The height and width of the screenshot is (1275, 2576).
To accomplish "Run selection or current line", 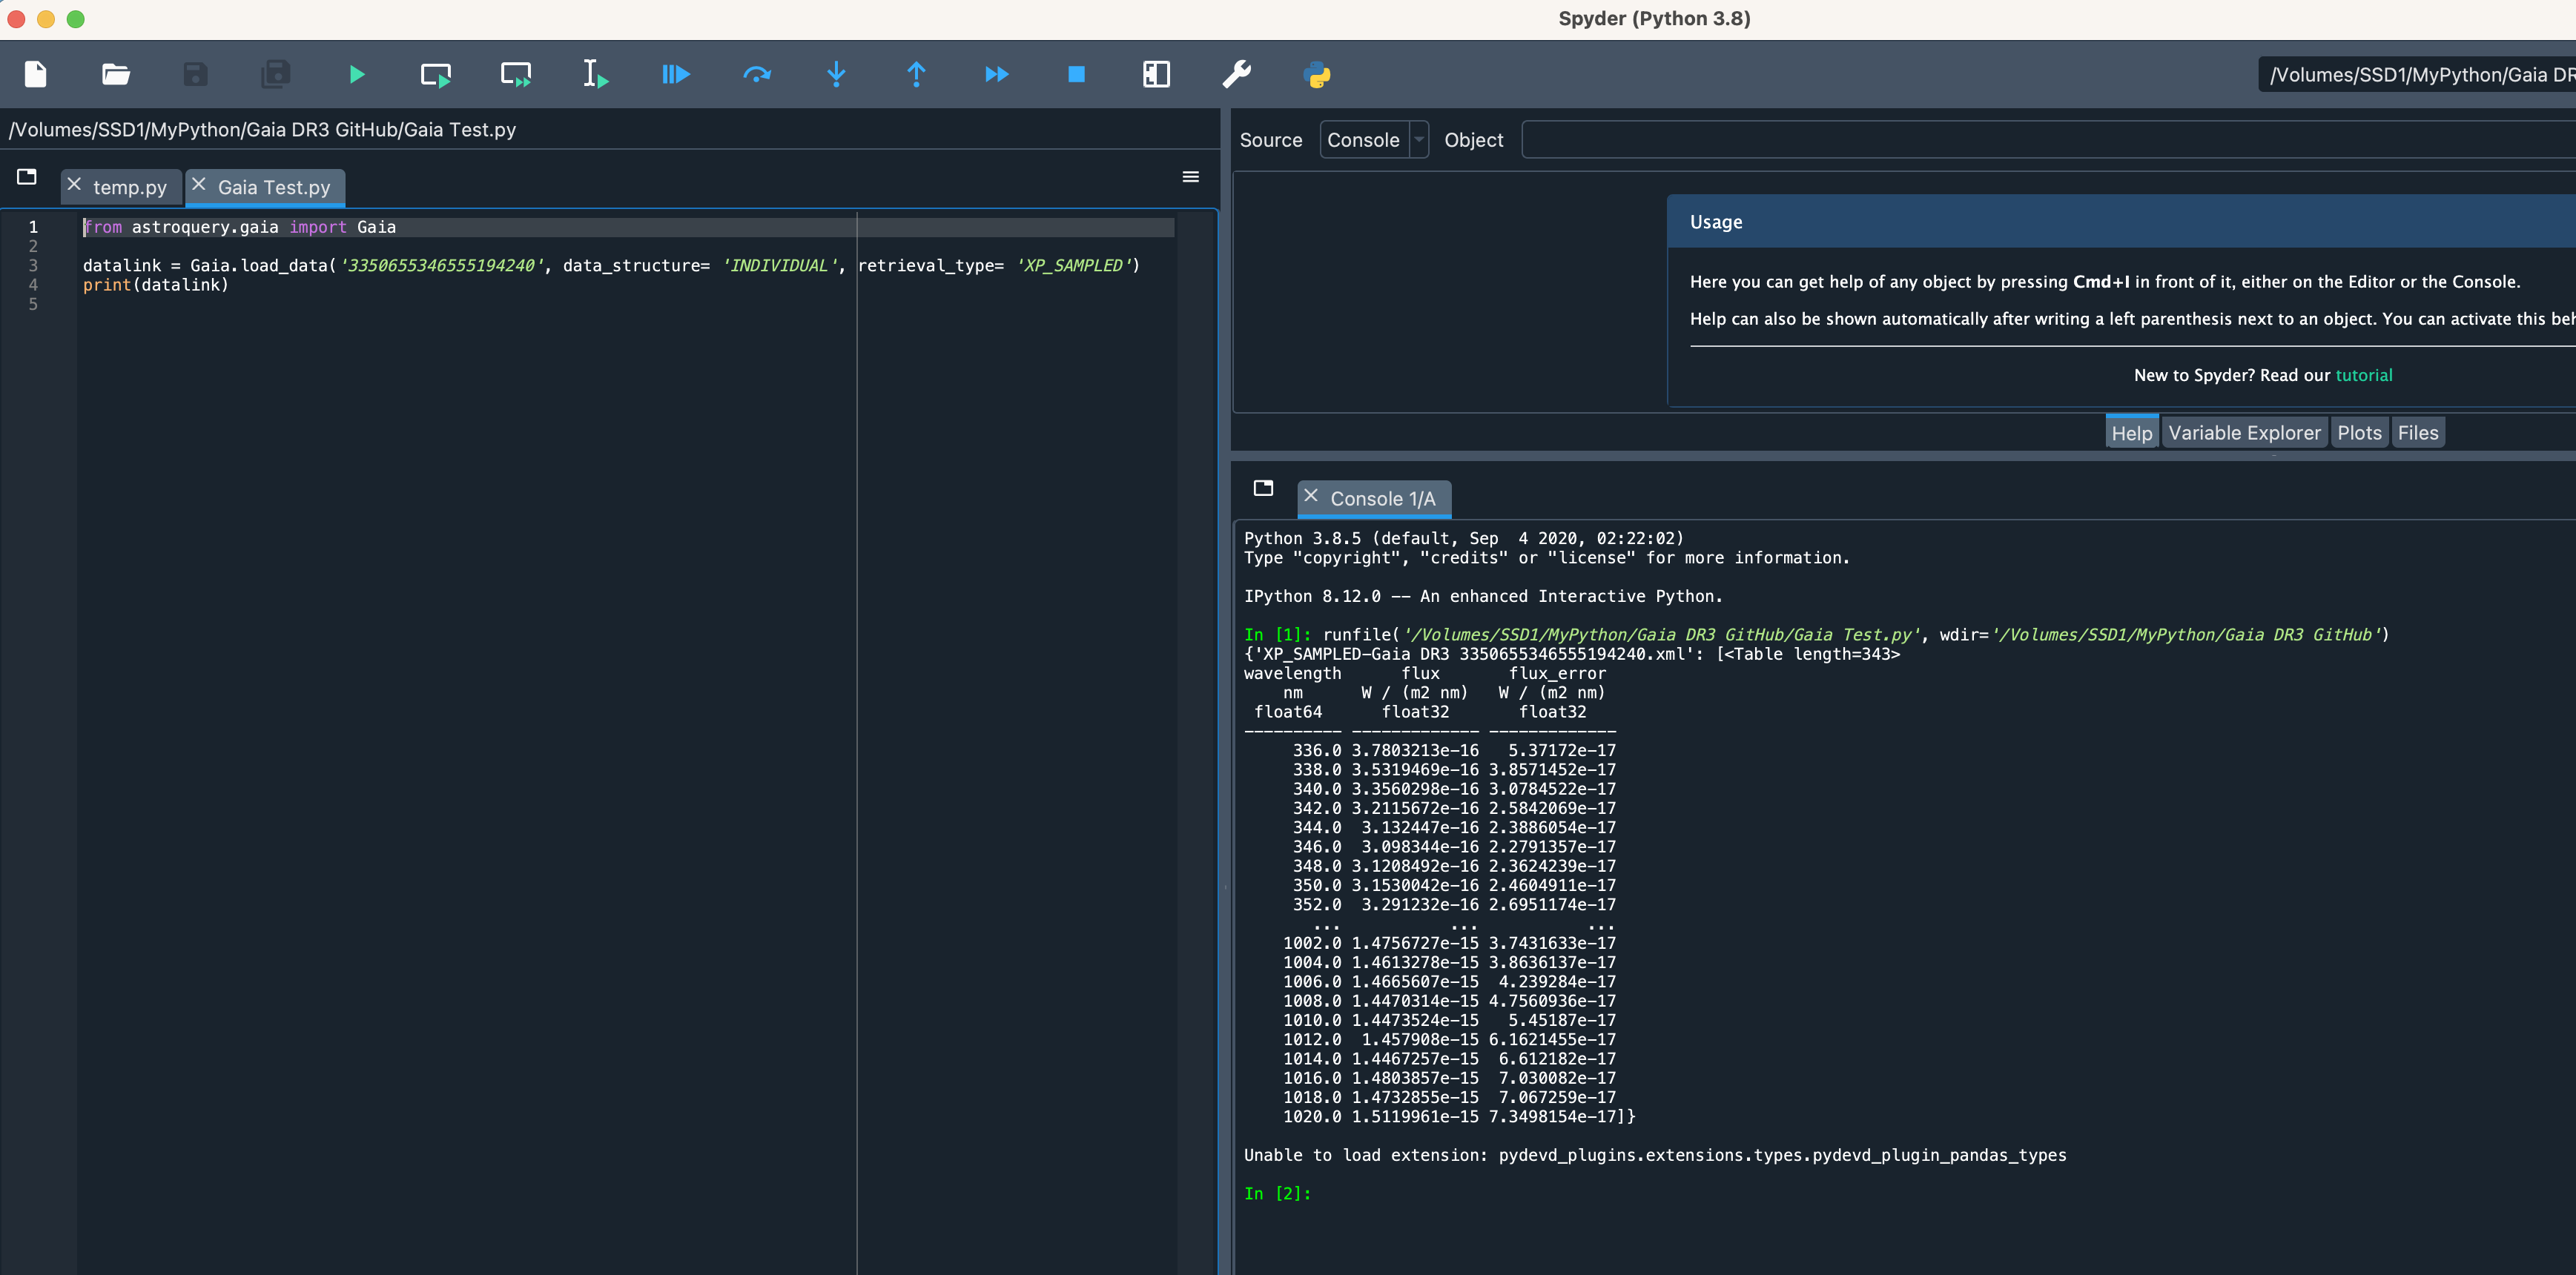I will [596, 74].
